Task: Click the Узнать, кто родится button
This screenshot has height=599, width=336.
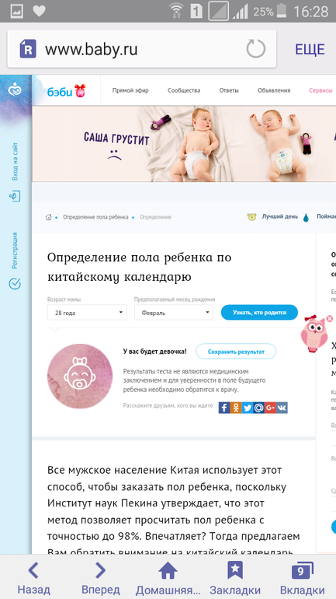Action: [259, 313]
